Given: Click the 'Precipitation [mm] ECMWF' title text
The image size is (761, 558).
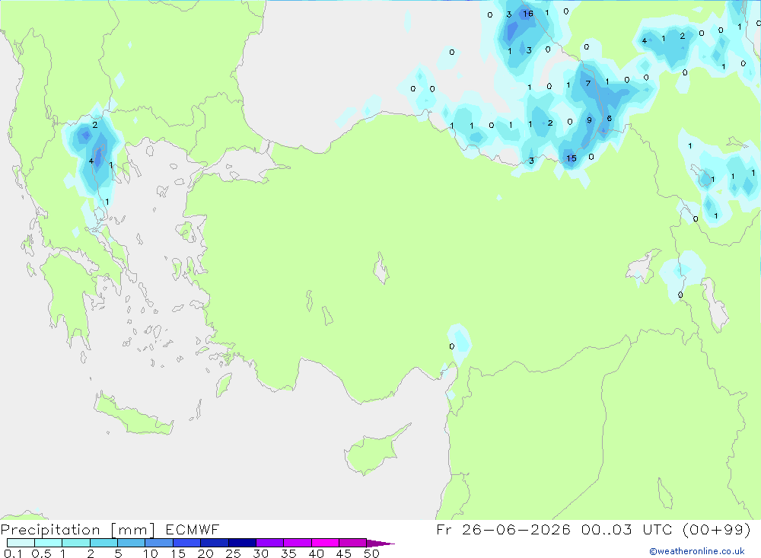Looking at the screenshot, I should (110, 529).
